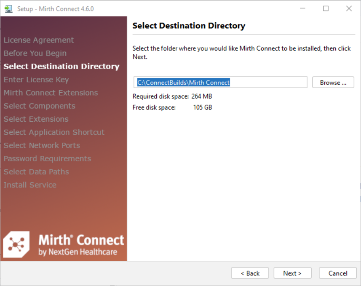
Task: Click the Enter License Key step
Action: [36, 80]
